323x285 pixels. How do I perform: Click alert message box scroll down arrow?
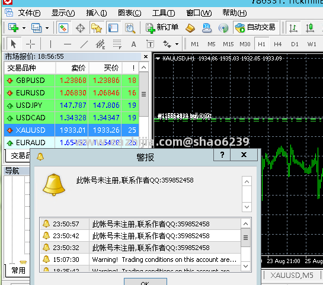[x=247, y=207]
